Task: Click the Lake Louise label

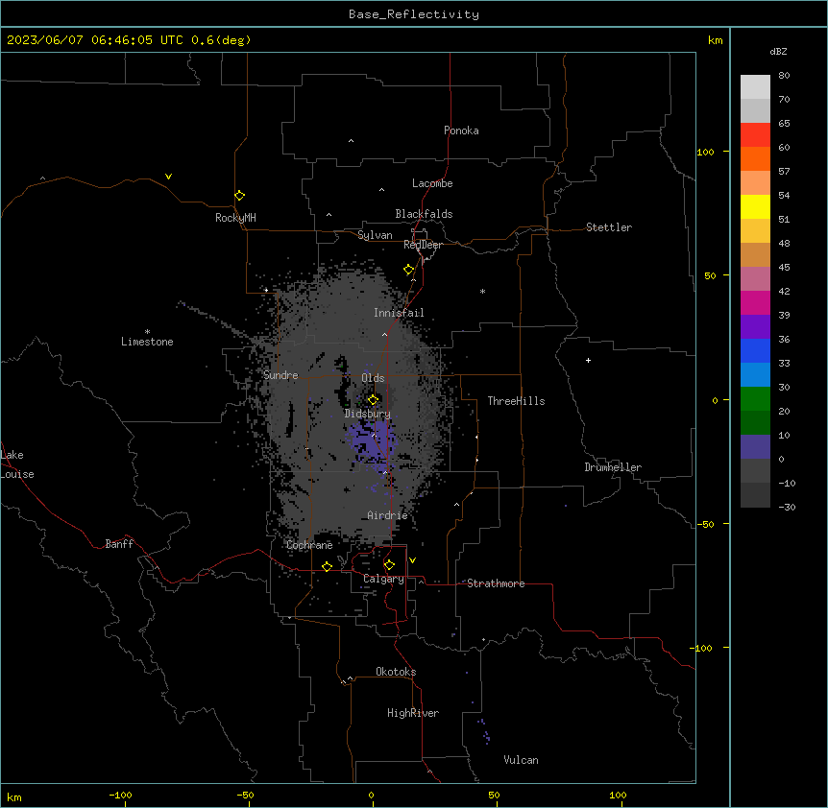Action: click(17, 464)
